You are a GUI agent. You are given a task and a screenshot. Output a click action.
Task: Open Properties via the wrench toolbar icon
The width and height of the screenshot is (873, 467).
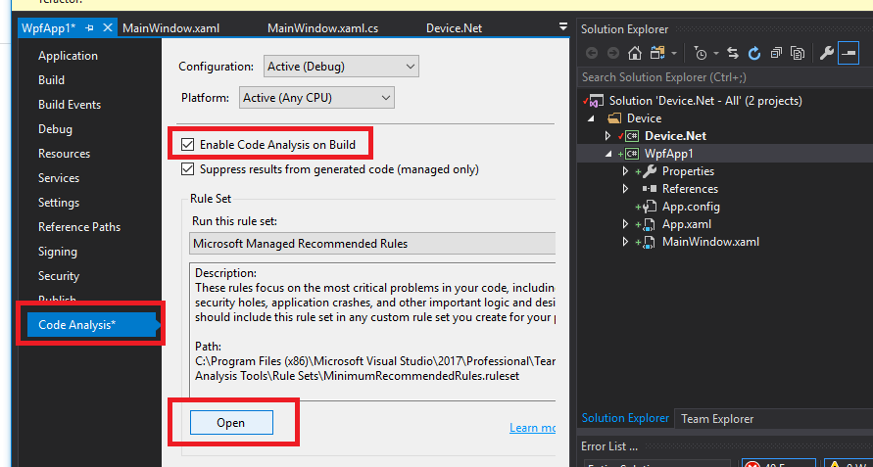pos(827,54)
